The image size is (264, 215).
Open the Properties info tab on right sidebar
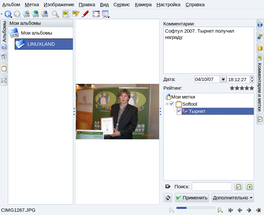260,25
